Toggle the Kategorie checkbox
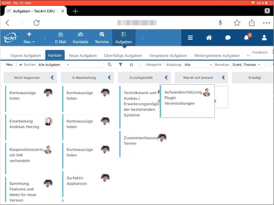This screenshot has height=205, width=274. [x=143, y=65]
